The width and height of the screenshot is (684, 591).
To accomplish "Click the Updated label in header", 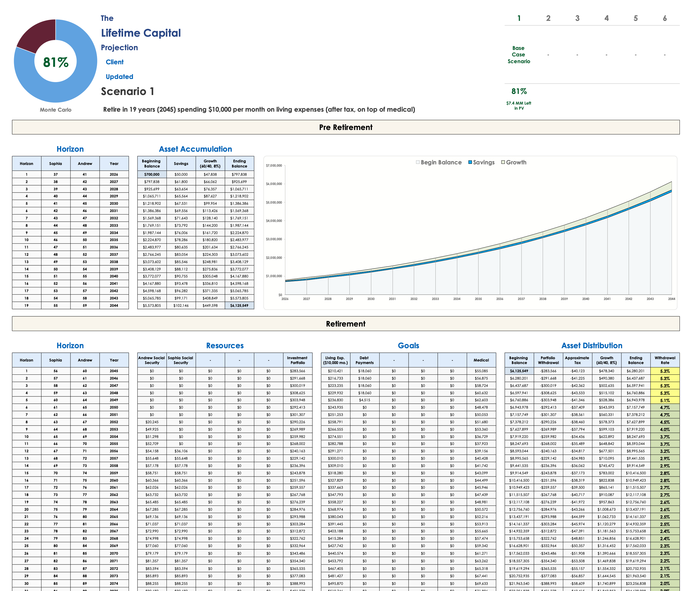I will tap(119, 76).
